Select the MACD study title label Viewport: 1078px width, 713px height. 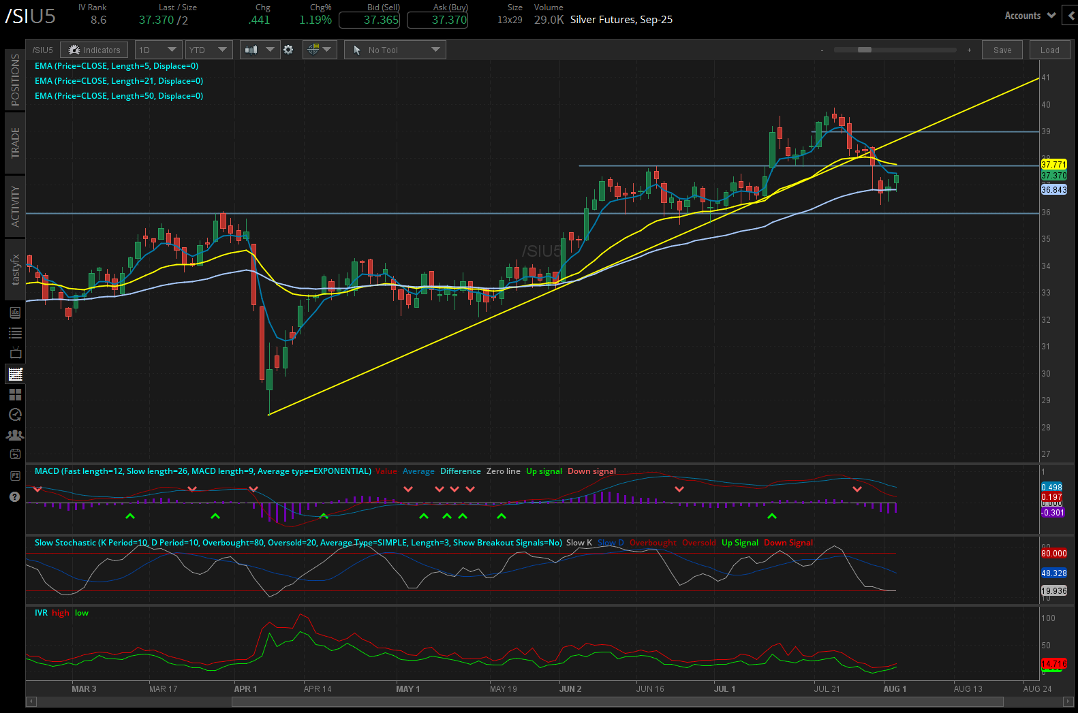coord(203,471)
